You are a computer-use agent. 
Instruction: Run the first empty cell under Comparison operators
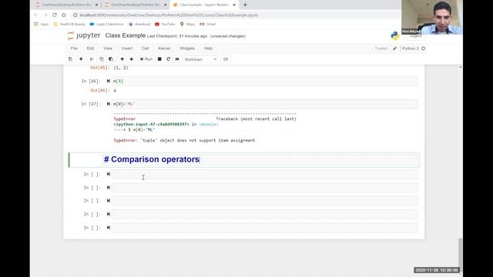point(109,174)
